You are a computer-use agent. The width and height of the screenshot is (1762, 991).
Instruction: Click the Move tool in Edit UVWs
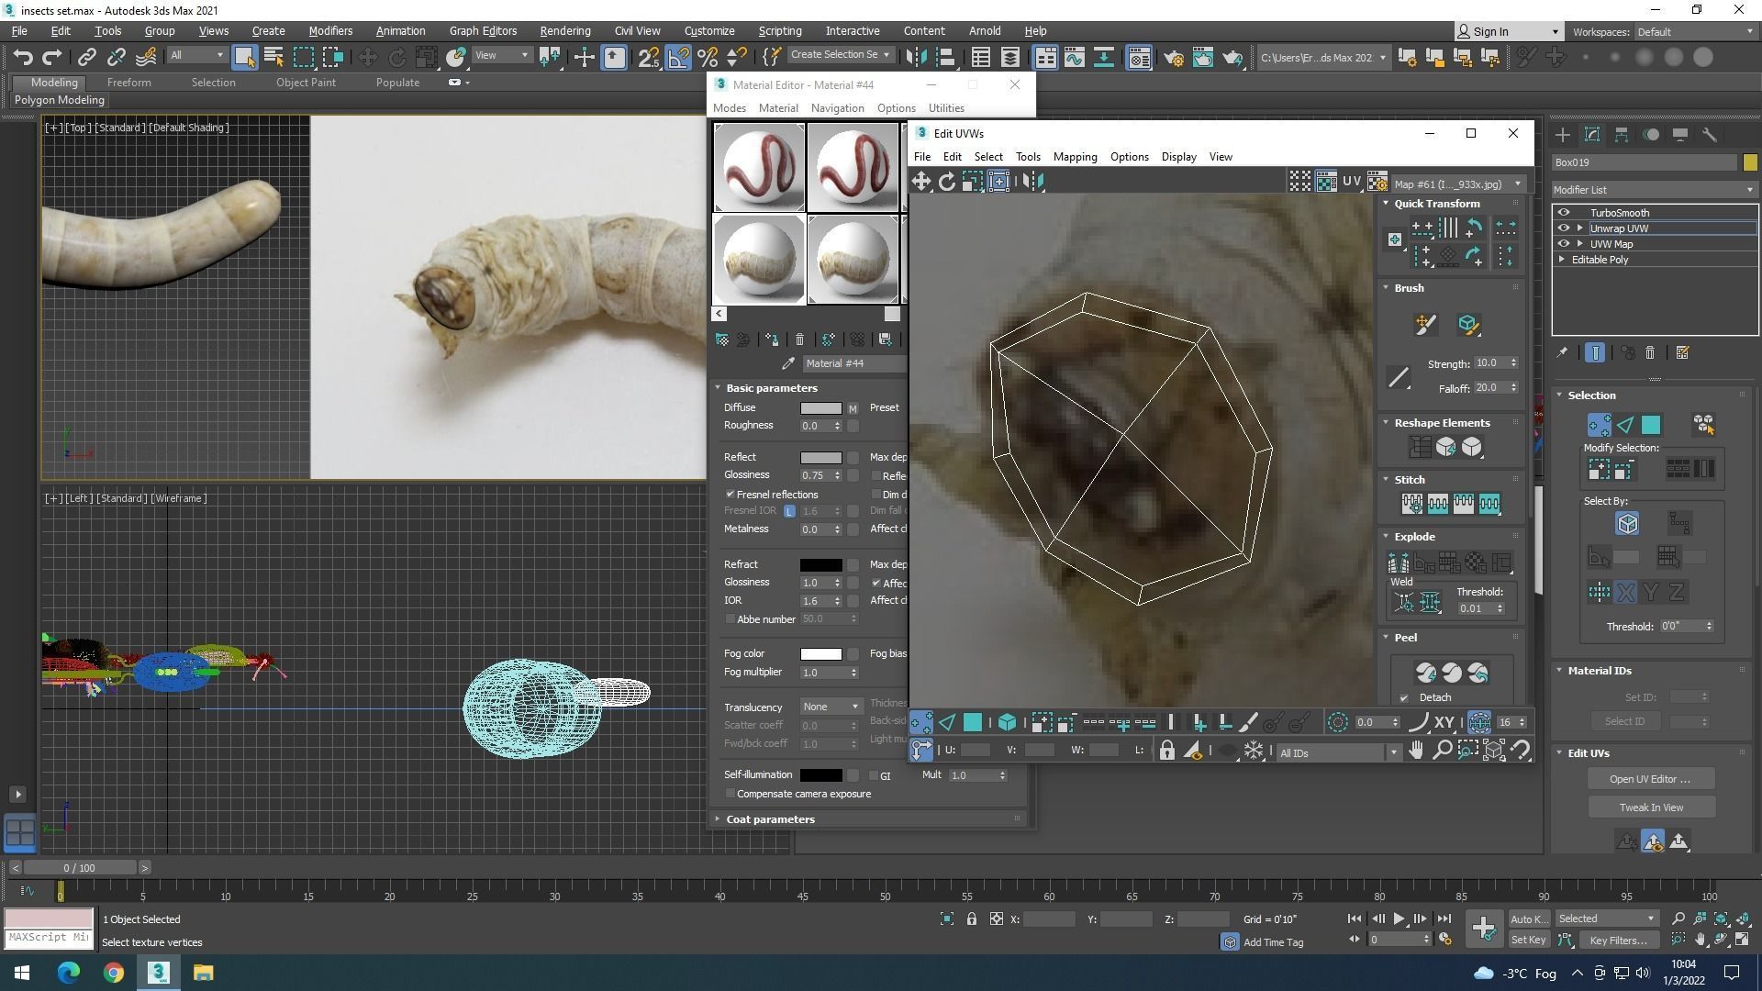click(920, 181)
